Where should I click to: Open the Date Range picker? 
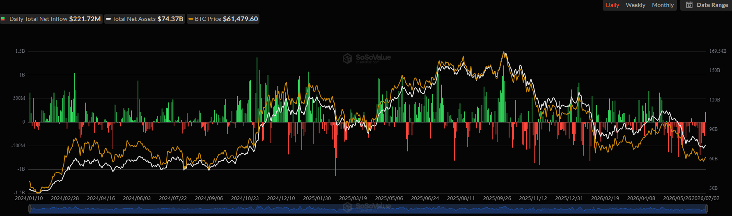pos(707,5)
